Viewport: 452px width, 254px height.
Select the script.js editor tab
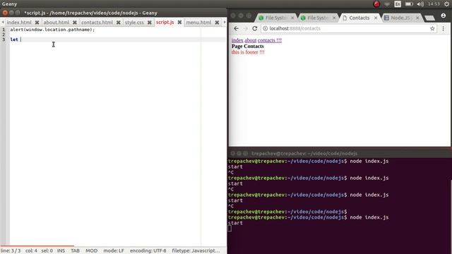coord(165,22)
